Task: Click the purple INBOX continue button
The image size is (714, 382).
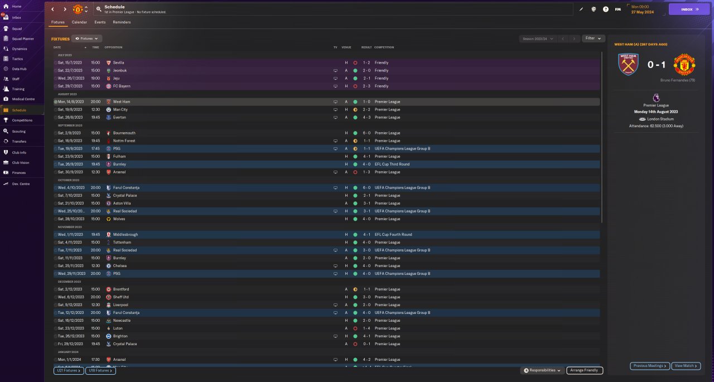Action: [x=689, y=9]
